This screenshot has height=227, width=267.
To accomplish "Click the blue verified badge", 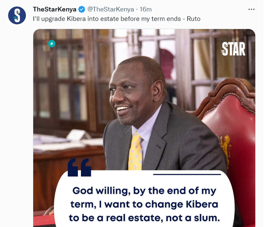I will 82,9.
